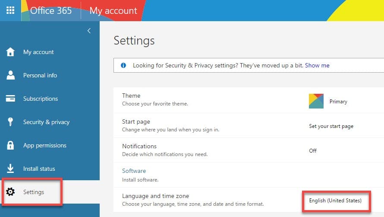The image size is (384, 217).
Task: Click the Settings gear icon
Action: click(x=10, y=192)
